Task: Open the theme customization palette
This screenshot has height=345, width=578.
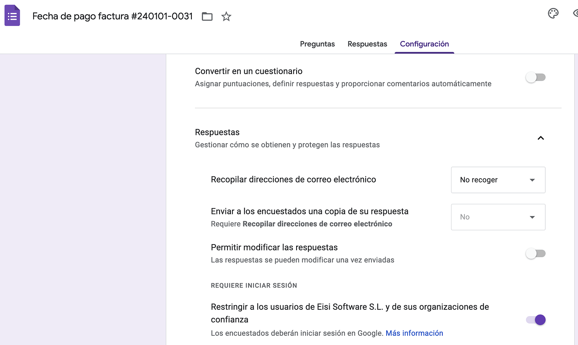Action: coord(553,13)
